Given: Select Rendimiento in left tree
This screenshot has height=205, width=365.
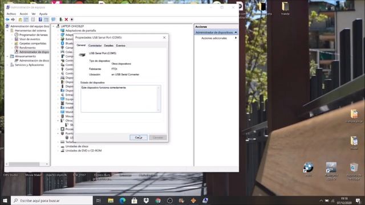Looking at the screenshot, I should pos(27,48).
